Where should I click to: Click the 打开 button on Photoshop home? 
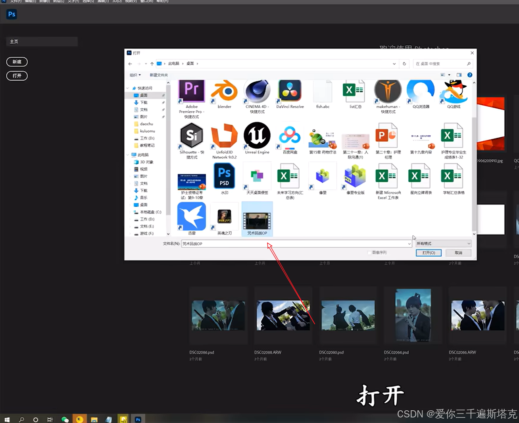pyautogui.click(x=17, y=76)
